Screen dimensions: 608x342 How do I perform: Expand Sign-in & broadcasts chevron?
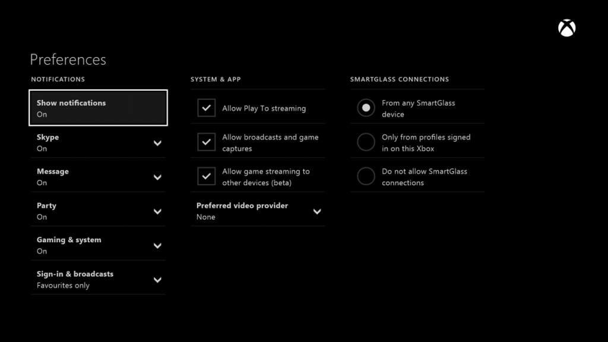(x=157, y=280)
